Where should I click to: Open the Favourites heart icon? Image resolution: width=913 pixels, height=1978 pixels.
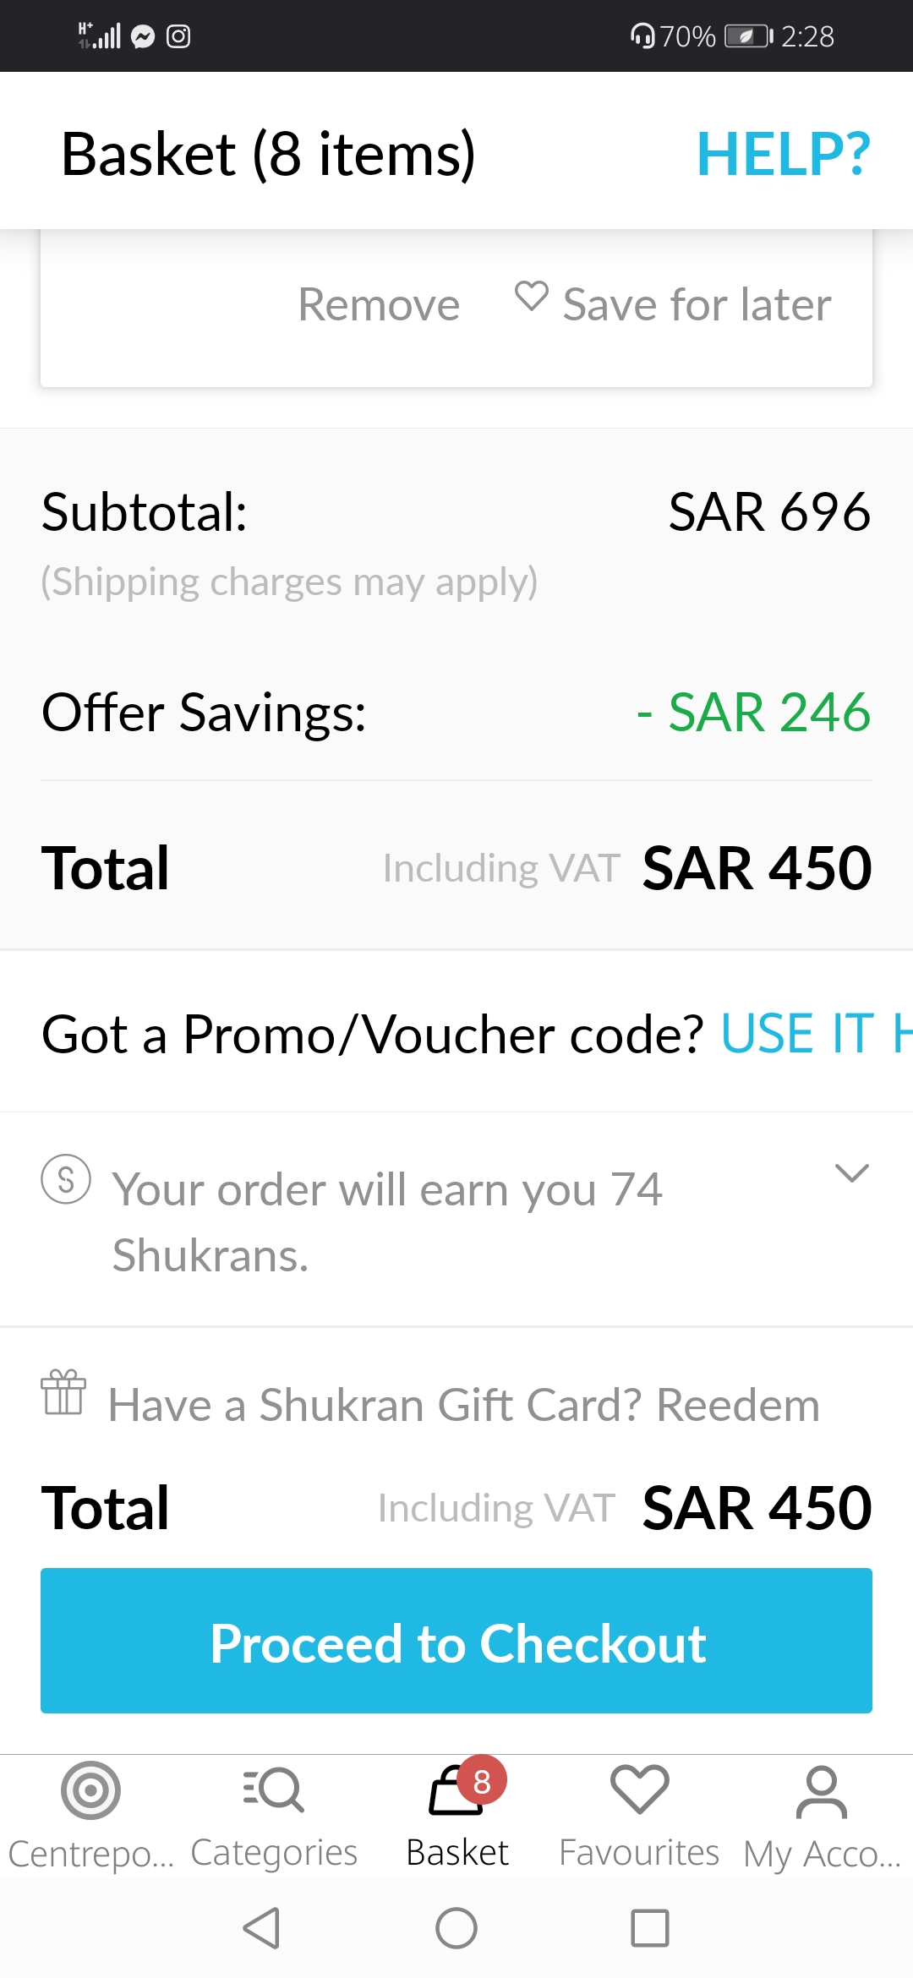(x=639, y=1789)
